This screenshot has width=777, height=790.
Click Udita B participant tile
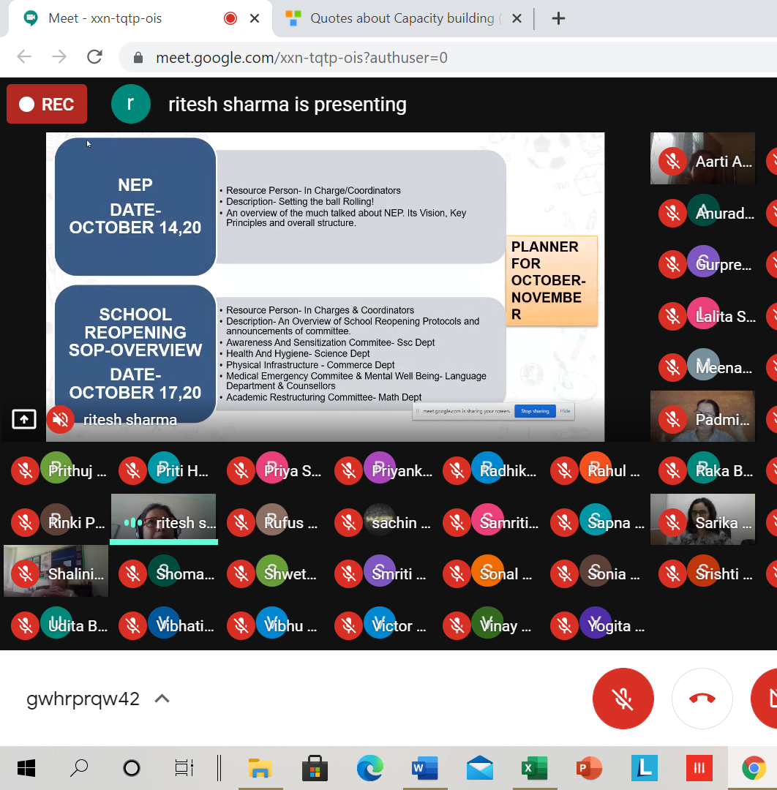56,622
